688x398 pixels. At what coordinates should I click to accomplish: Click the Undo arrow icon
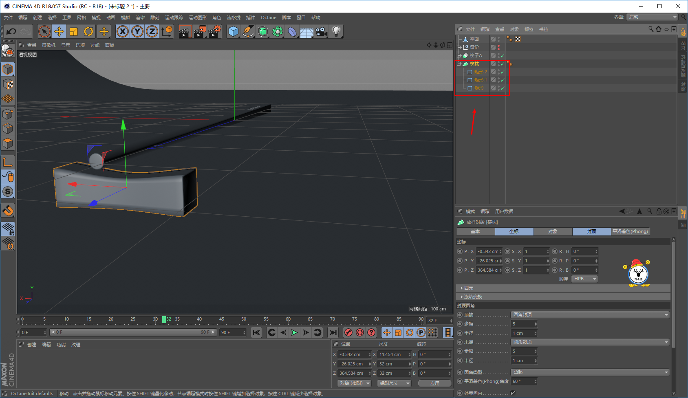(x=11, y=31)
